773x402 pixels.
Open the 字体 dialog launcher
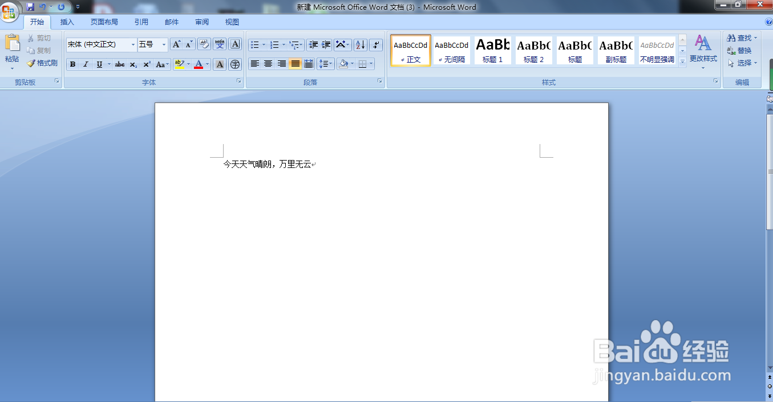coord(239,81)
